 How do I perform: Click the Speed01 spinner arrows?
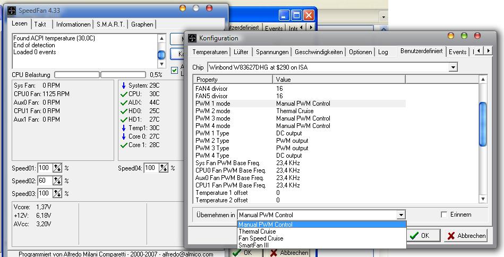pos(57,168)
